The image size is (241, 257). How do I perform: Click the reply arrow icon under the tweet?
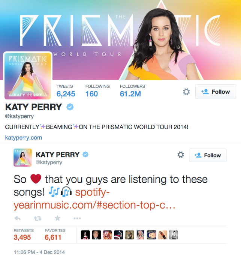pos(18,218)
